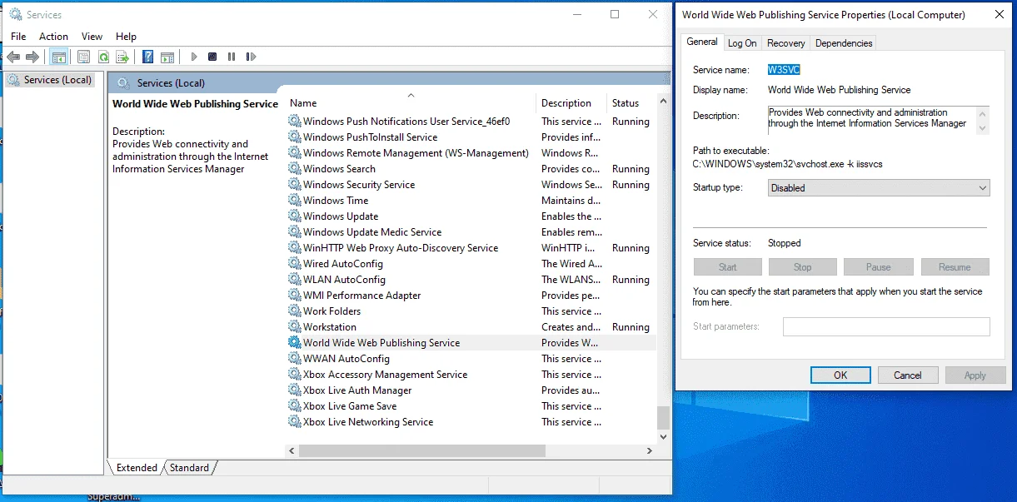The height and width of the screenshot is (502, 1017).
Task: Click OK in the Properties dialog
Action: 840,375
